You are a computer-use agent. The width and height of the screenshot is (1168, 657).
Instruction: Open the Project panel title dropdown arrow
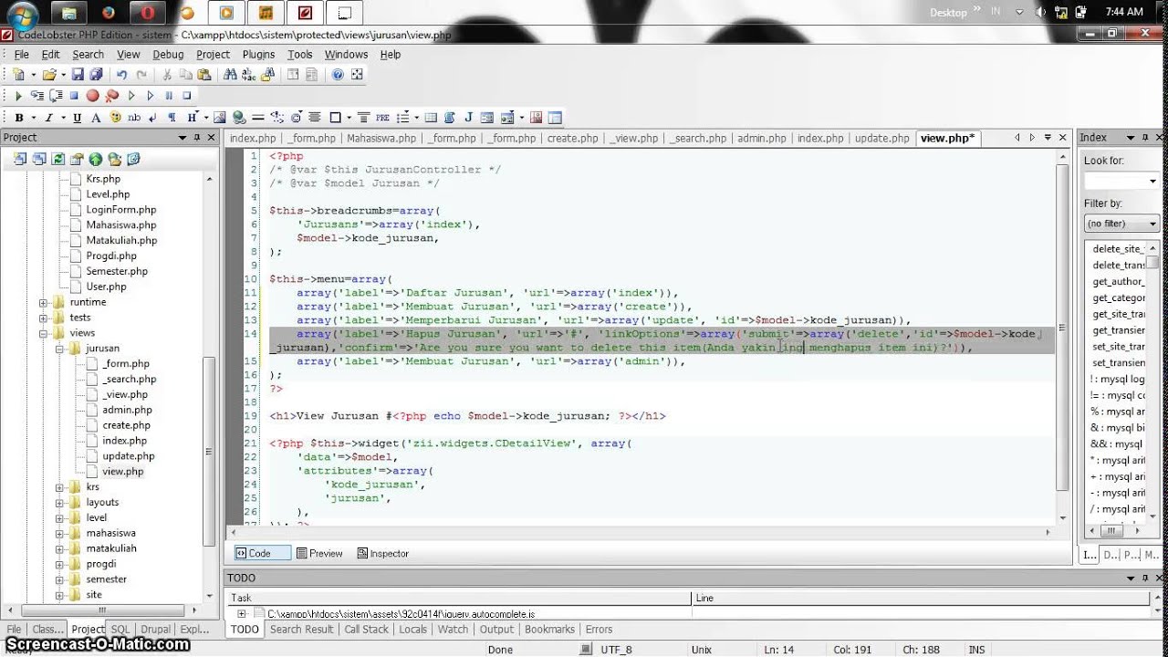point(182,138)
